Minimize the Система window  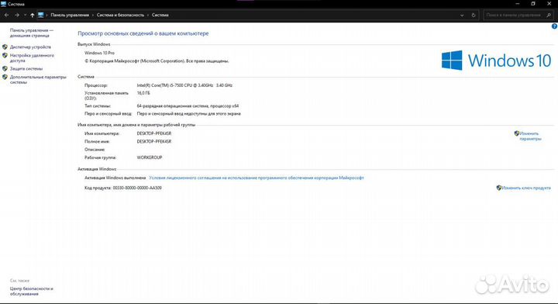pyautogui.click(x=518, y=4)
